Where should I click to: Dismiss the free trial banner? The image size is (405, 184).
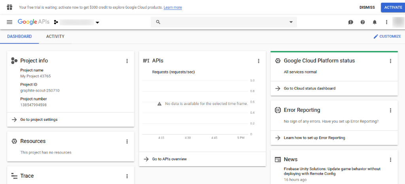[367, 7]
